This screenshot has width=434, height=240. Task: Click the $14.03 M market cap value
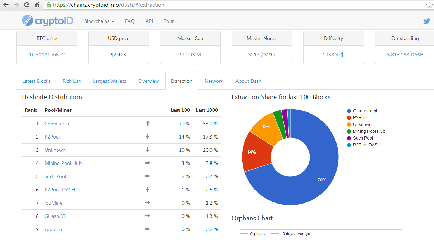pos(190,55)
